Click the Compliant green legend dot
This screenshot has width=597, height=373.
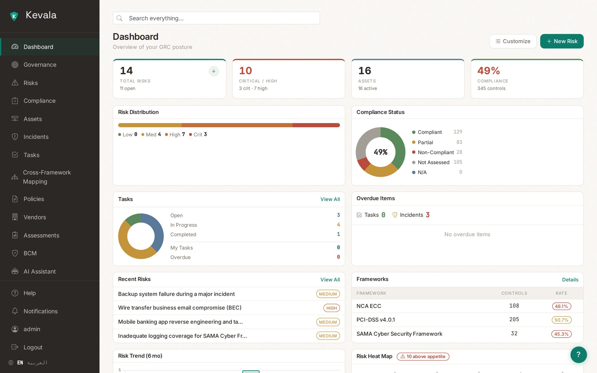click(x=414, y=132)
